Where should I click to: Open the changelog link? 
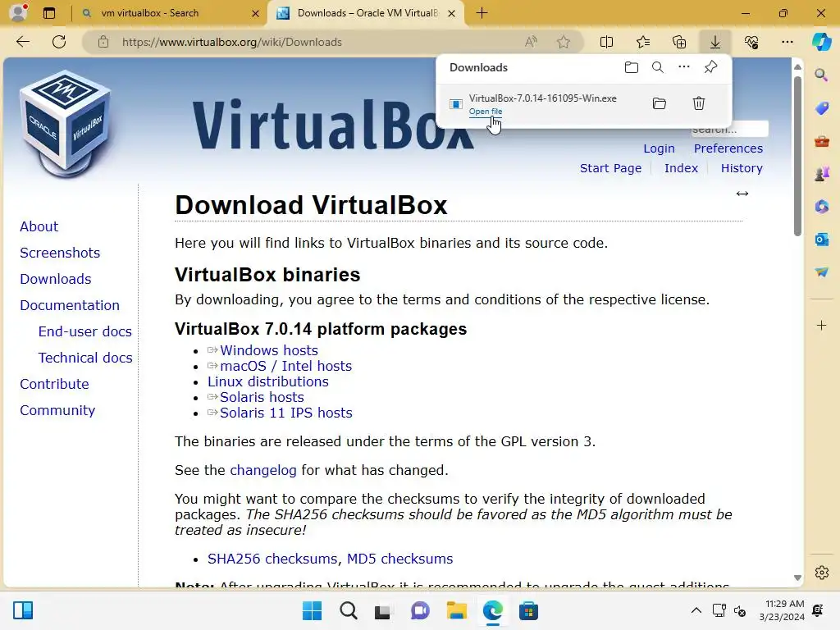(x=263, y=470)
